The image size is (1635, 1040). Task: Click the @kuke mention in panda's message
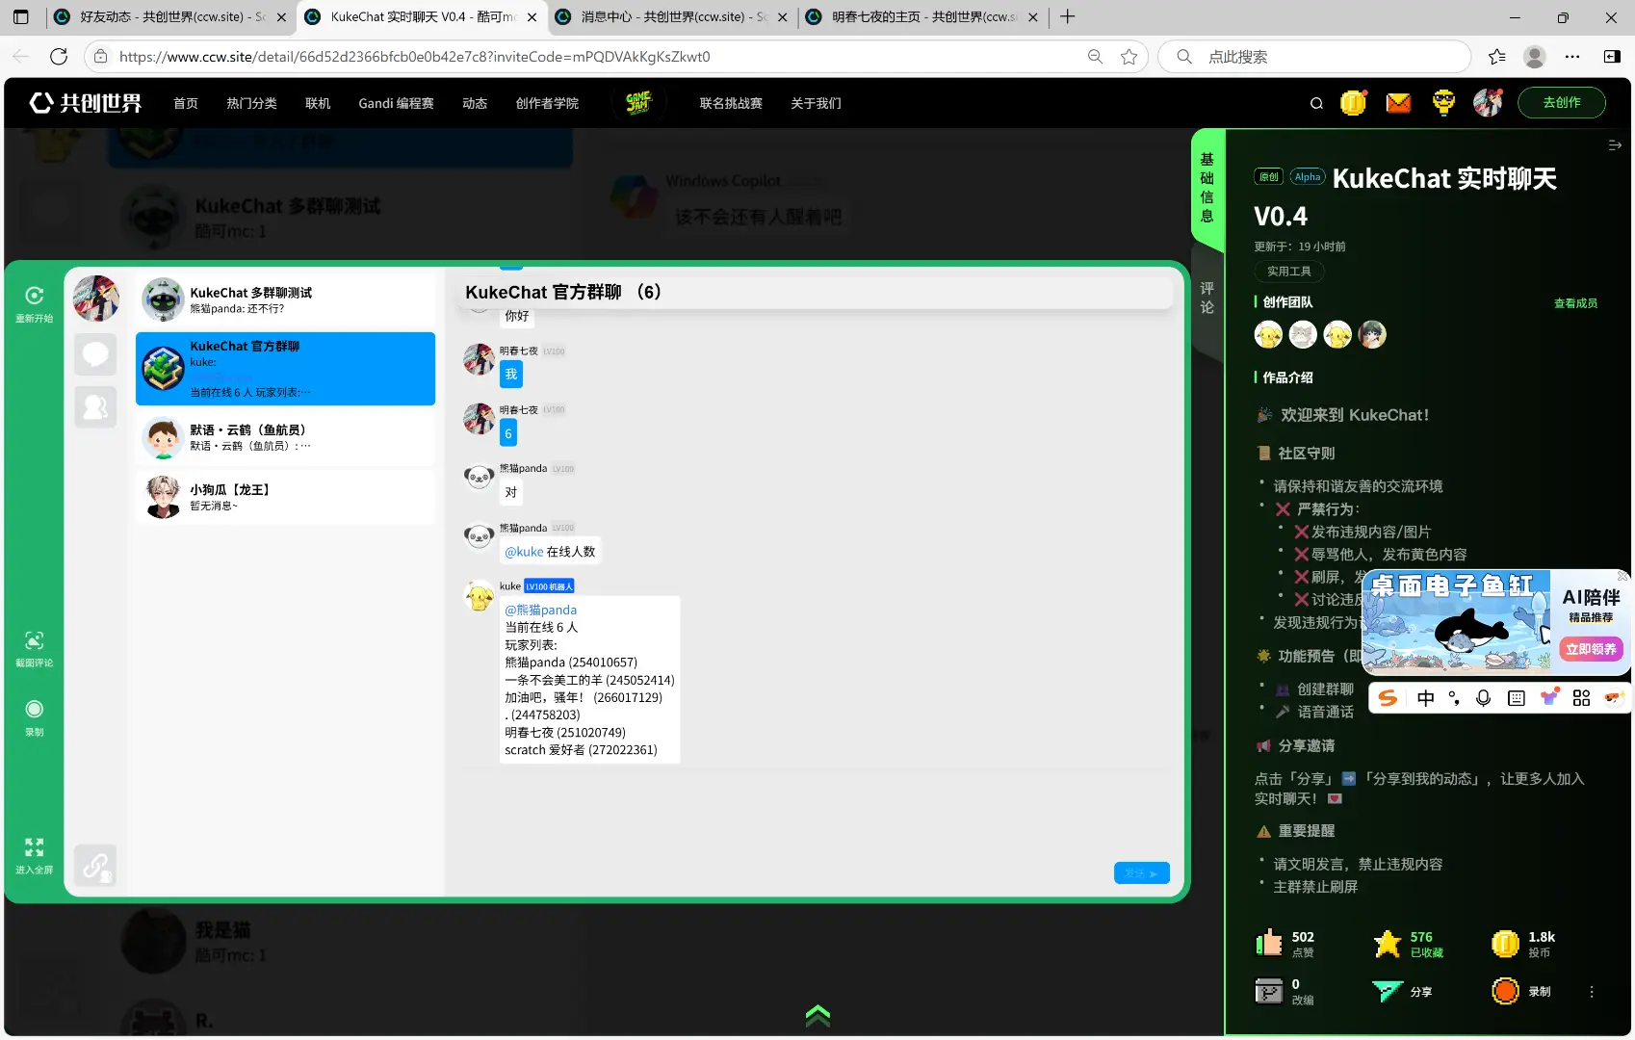coord(524,552)
